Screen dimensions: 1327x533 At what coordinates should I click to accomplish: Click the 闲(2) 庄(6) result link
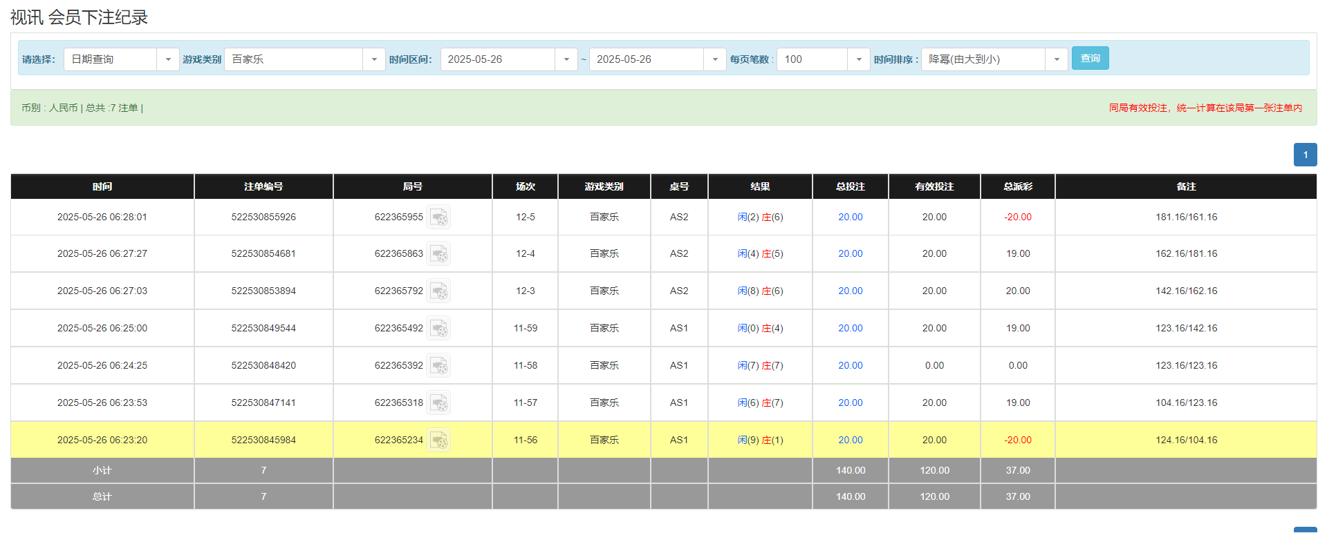[x=760, y=217]
